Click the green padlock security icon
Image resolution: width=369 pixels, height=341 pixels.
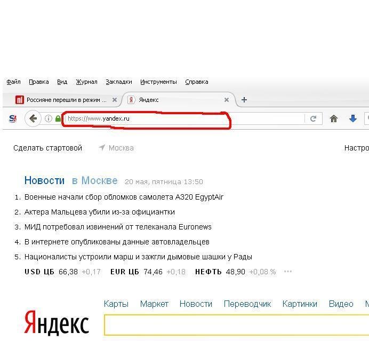(x=58, y=118)
